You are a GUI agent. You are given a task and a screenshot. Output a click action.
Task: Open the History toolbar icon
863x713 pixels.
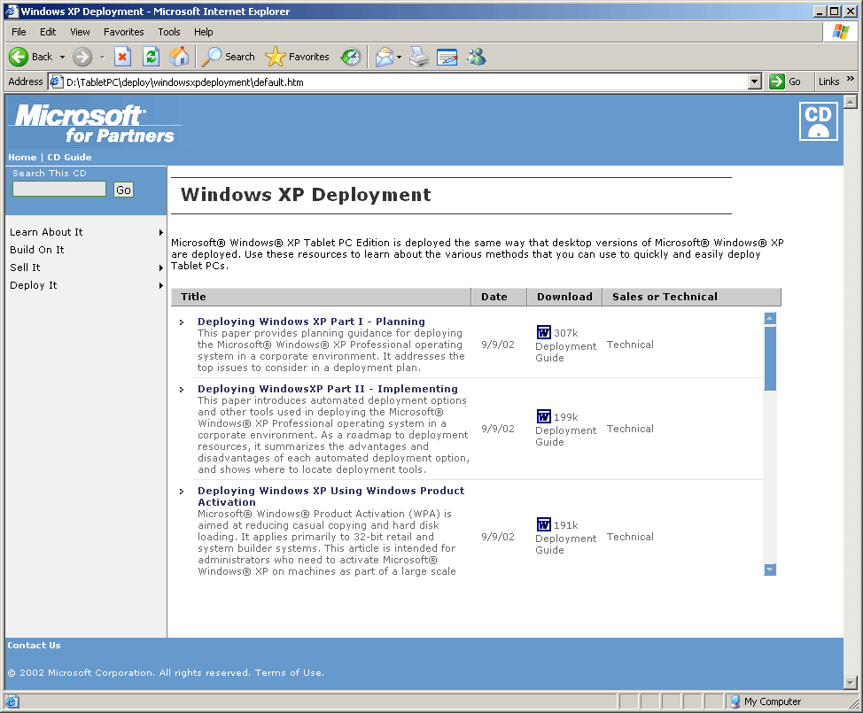[x=351, y=57]
